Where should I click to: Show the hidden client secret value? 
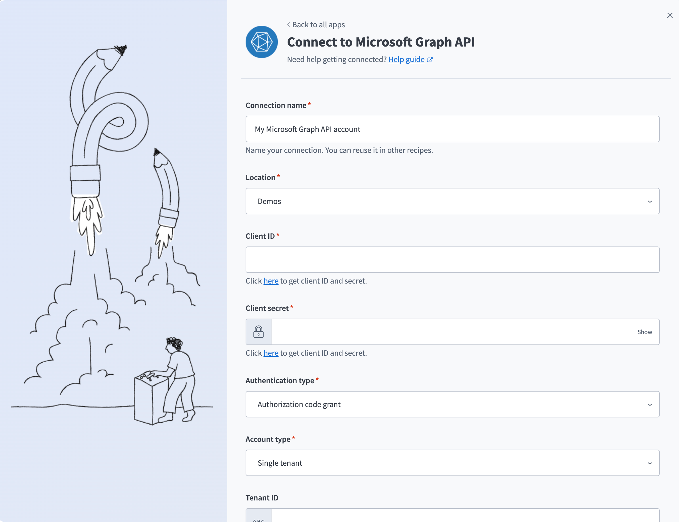click(x=644, y=332)
